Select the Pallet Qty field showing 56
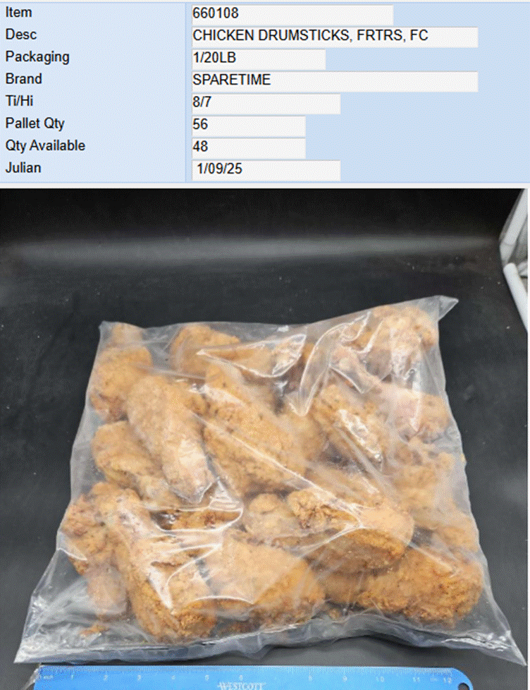Viewport: 530px width, 690px height. point(248,126)
